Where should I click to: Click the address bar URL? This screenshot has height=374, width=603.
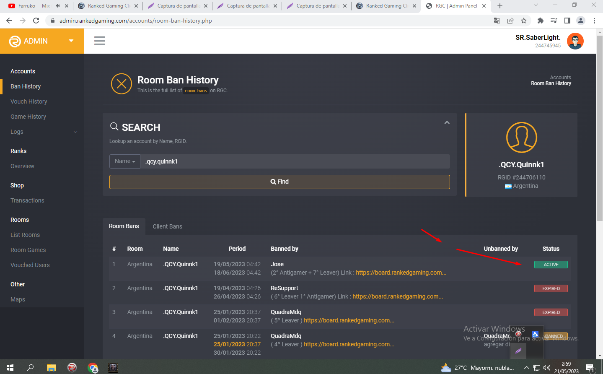click(135, 21)
